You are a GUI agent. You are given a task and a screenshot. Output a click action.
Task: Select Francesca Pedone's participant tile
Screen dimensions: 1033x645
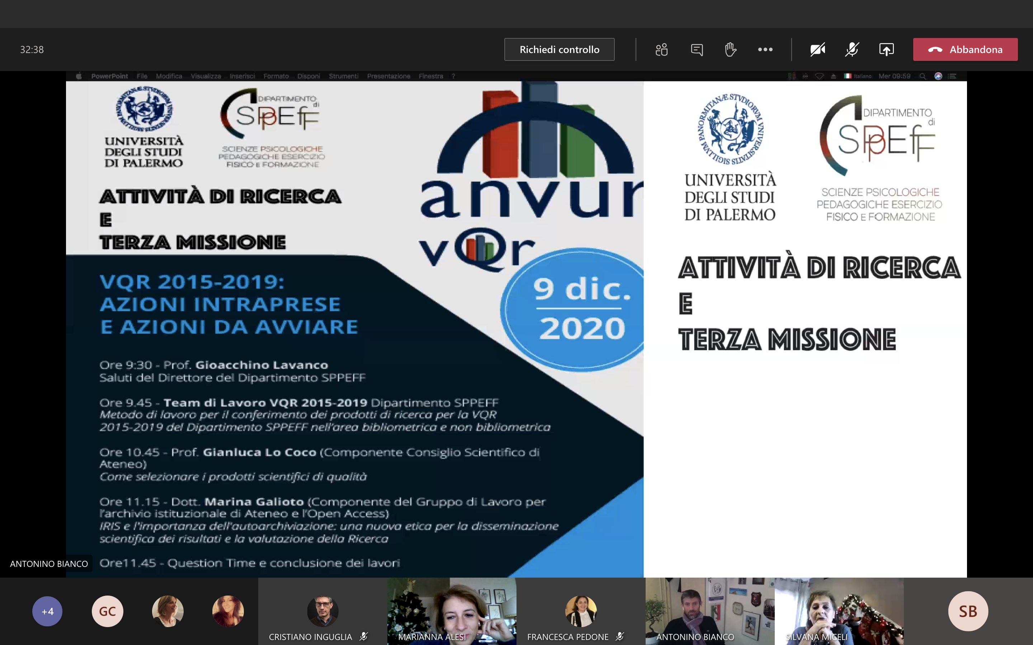tap(581, 611)
